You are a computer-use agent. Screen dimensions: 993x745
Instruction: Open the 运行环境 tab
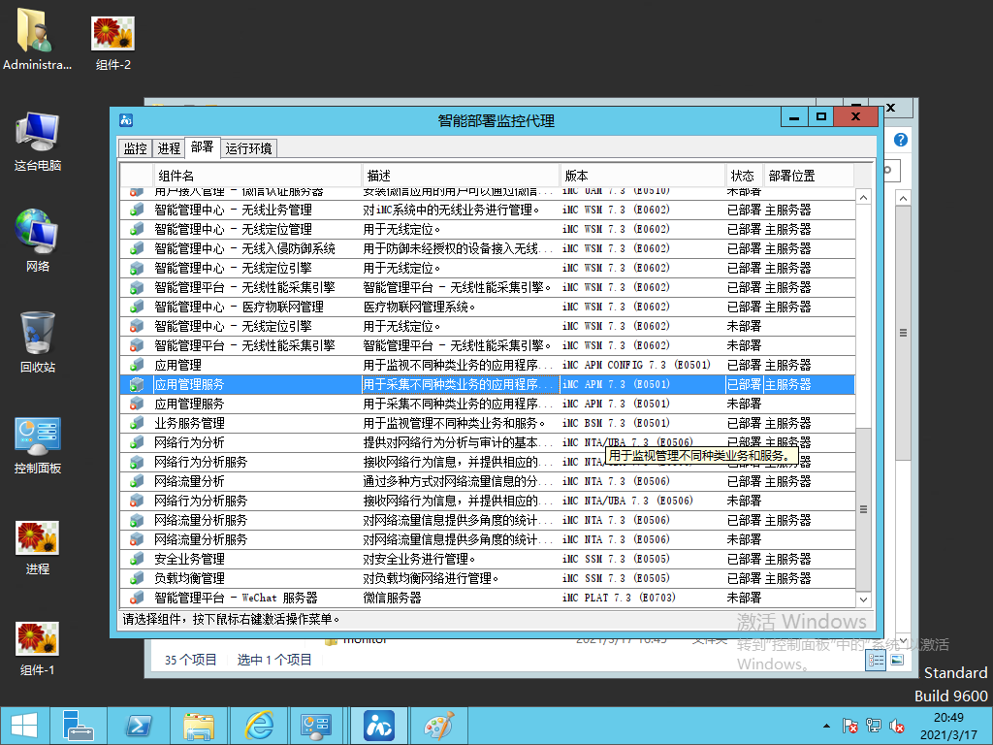pos(248,148)
